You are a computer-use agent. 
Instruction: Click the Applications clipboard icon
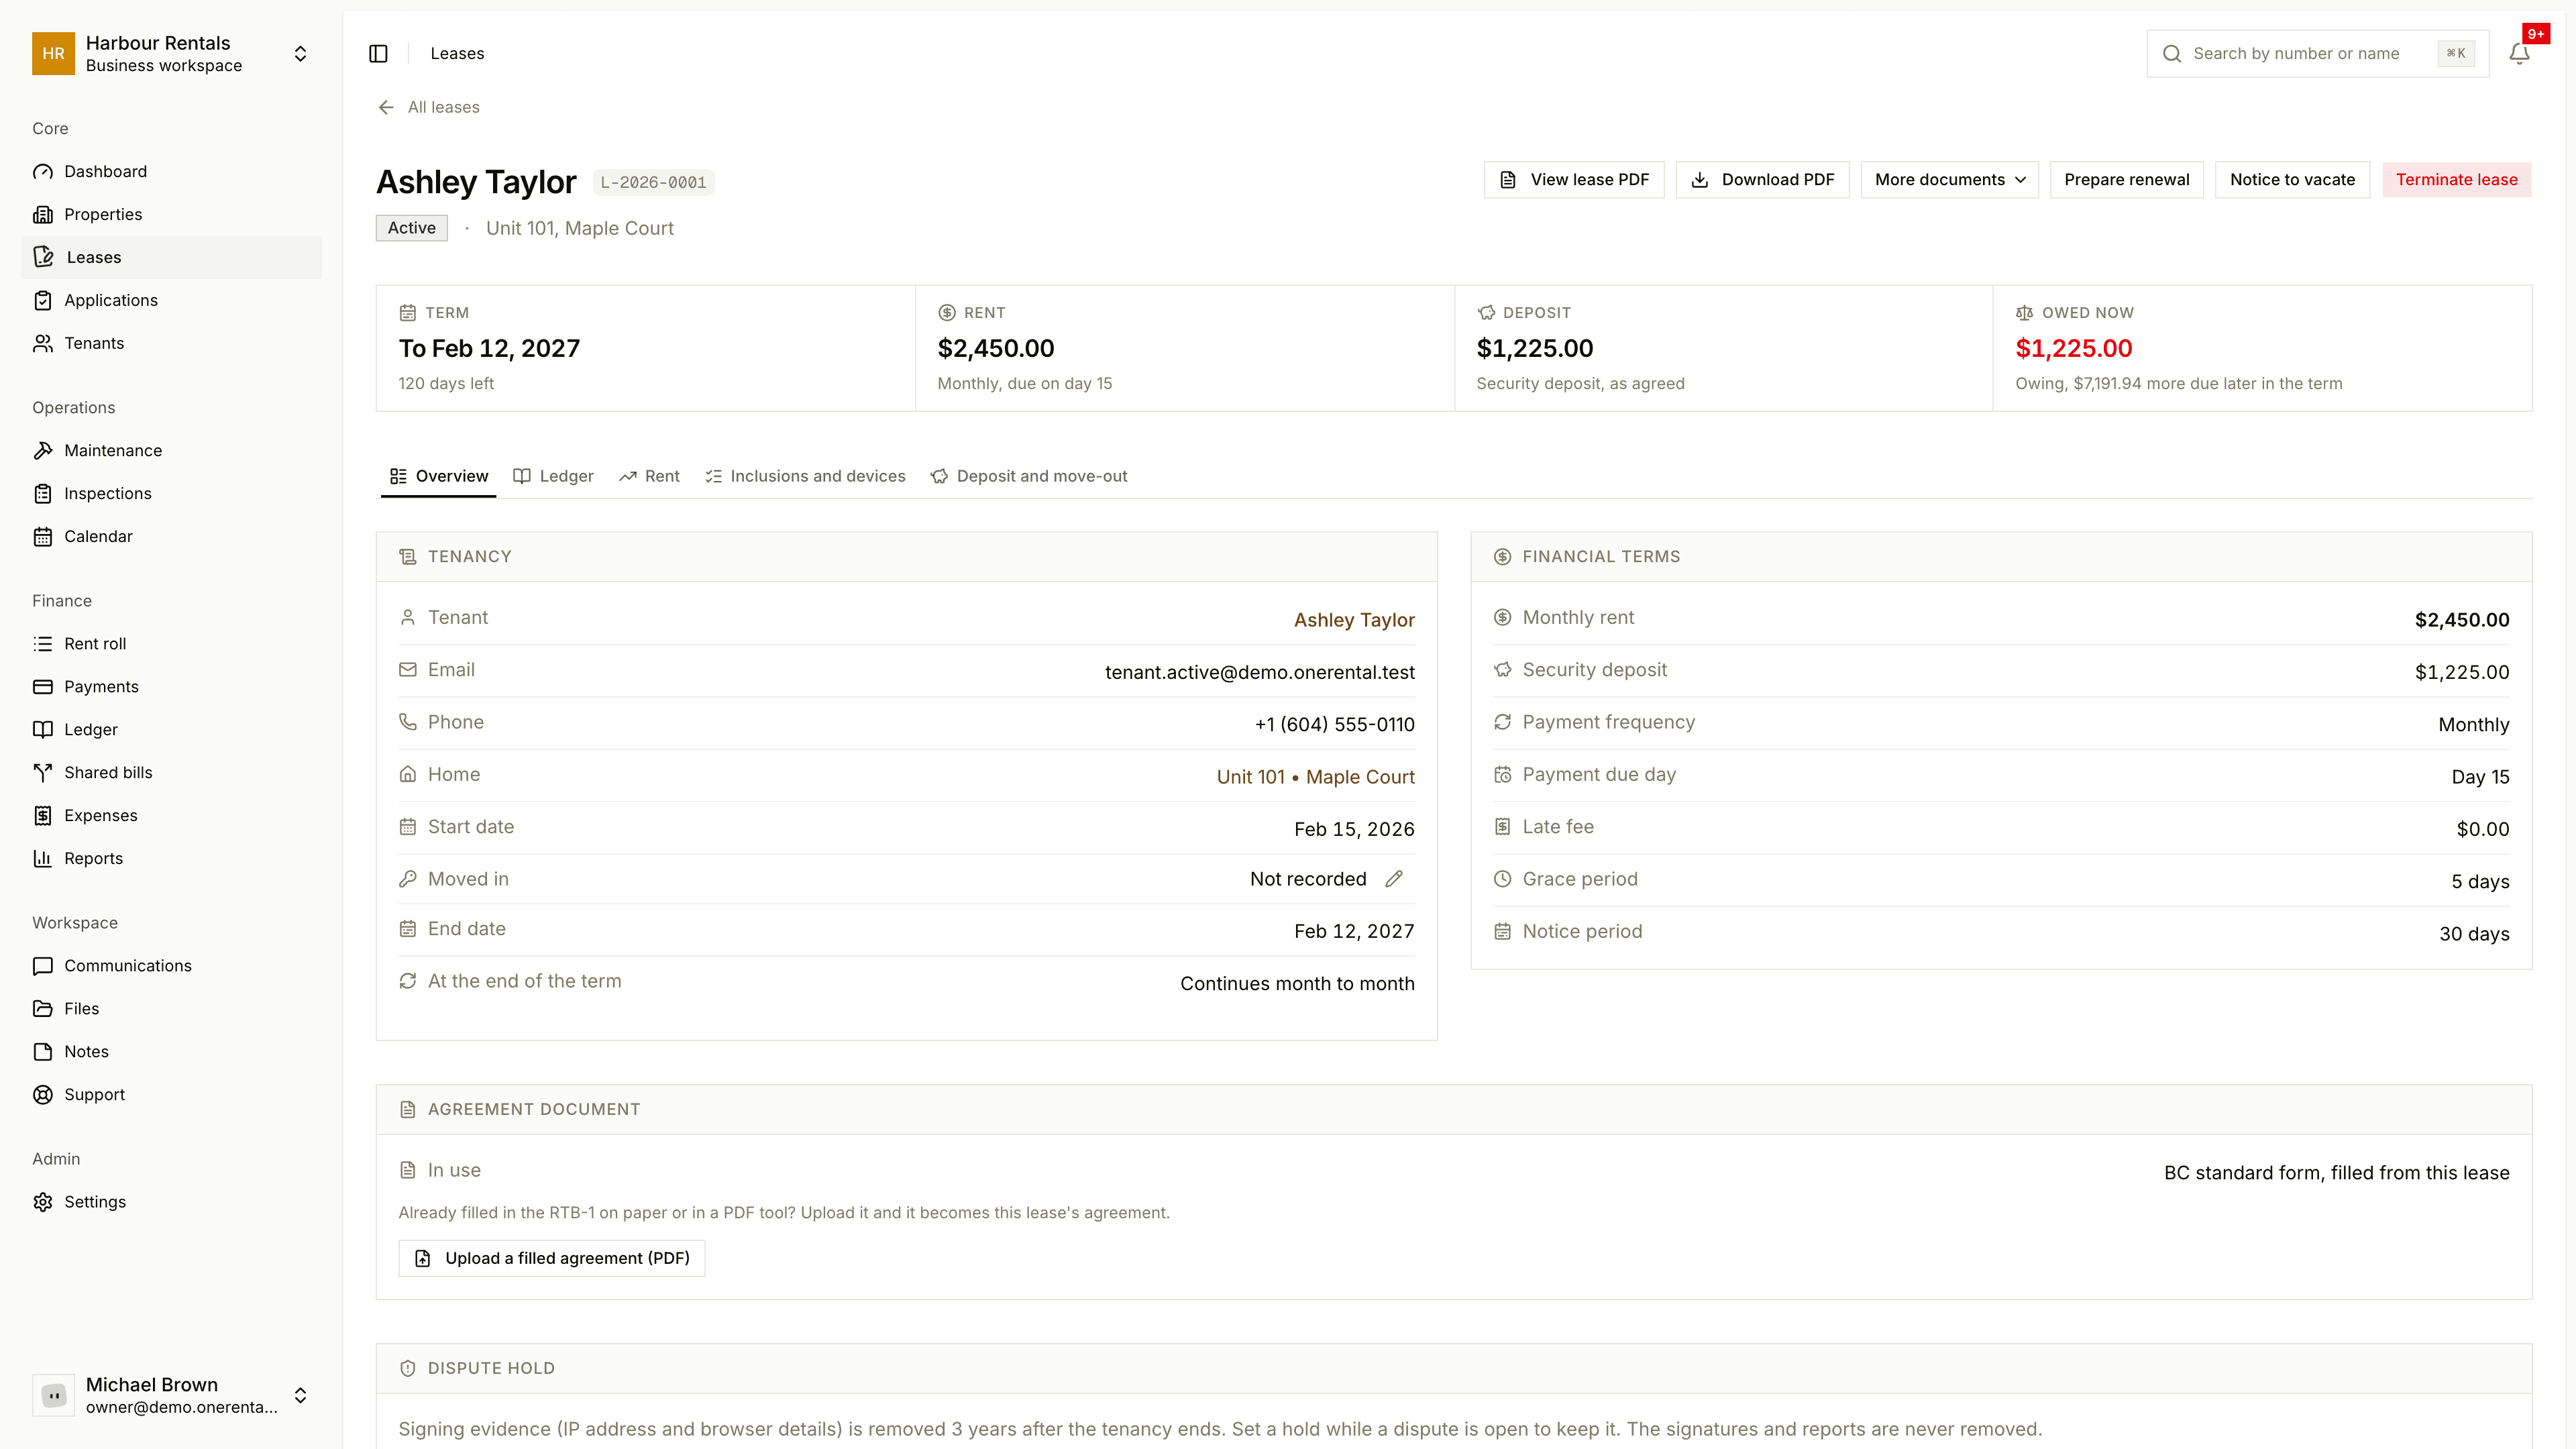[43, 301]
